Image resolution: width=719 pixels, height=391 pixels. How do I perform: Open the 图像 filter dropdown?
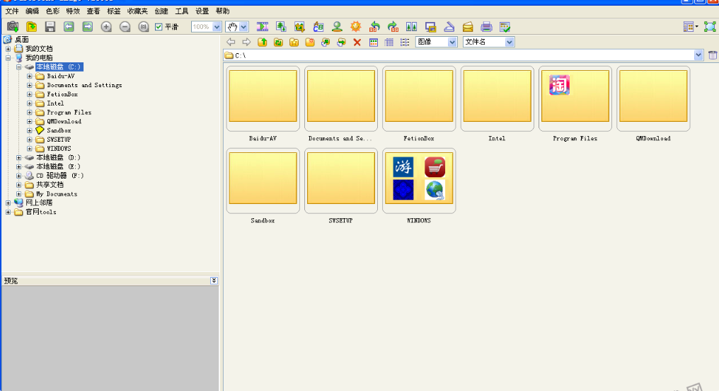[x=452, y=42]
